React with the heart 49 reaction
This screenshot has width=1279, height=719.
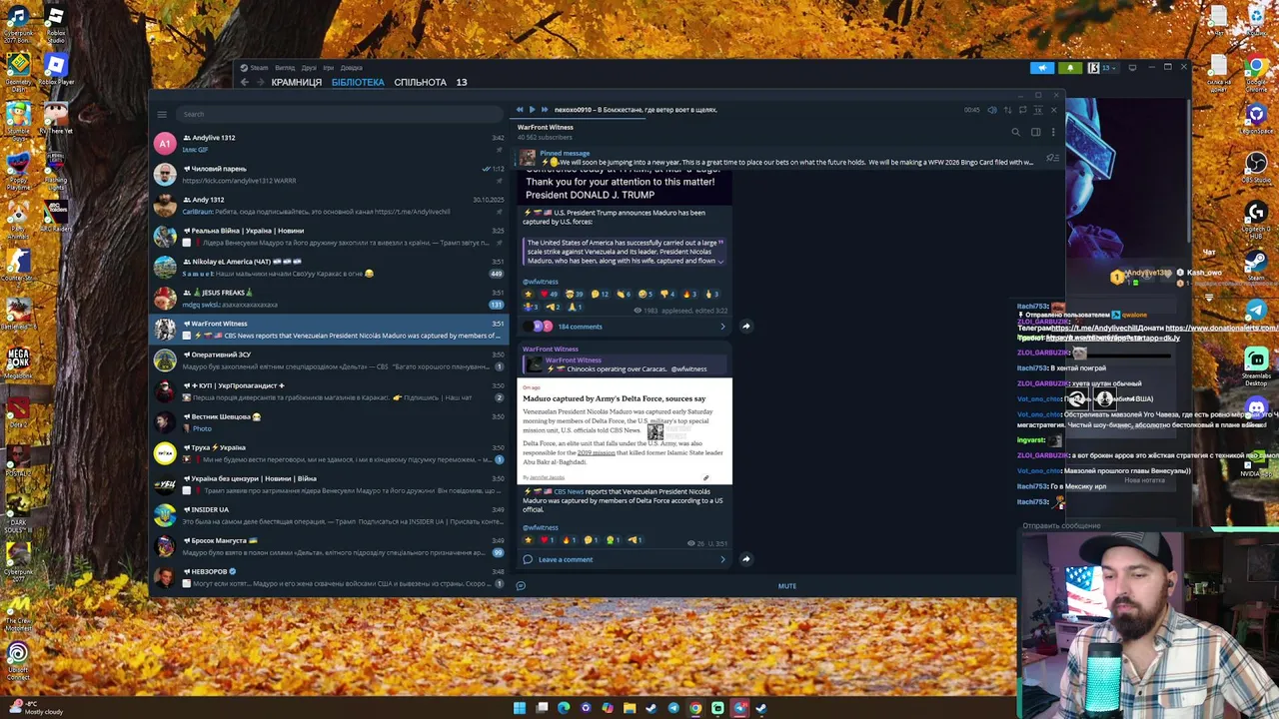click(548, 295)
